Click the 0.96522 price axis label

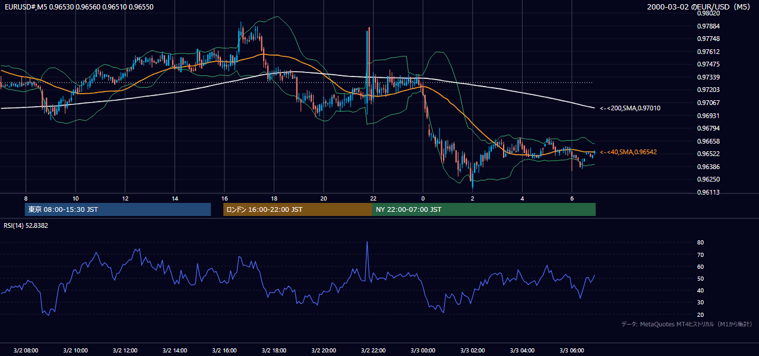tap(709, 154)
